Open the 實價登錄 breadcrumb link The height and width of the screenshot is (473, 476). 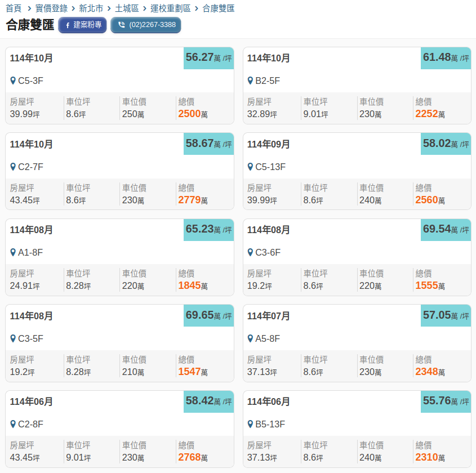click(x=51, y=8)
